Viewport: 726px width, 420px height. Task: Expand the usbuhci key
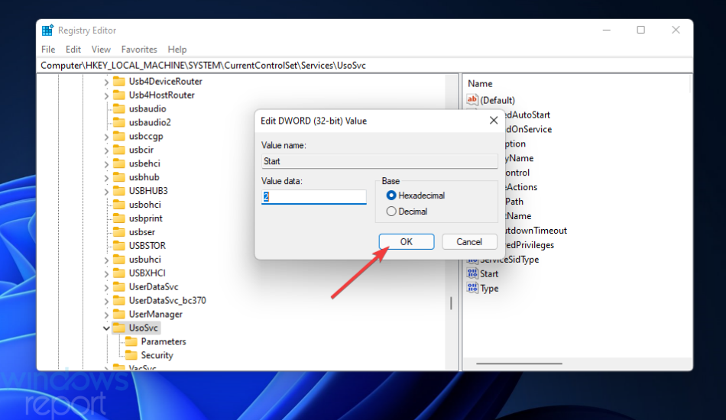pos(106,260)
